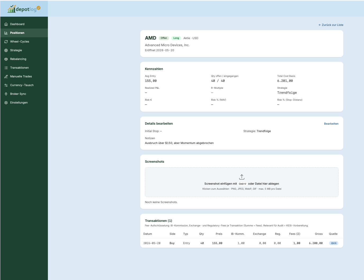
Task: Click the IB-Komm. column header
Action: pos(238,234)
